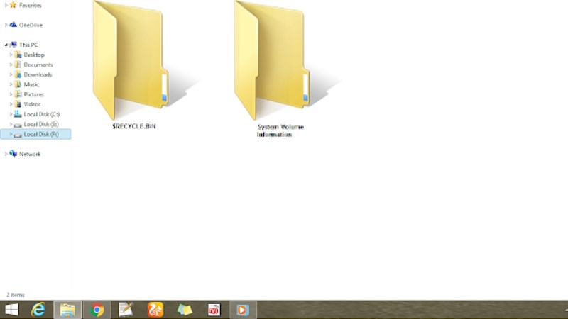
Task: Collapse the This PC tree node
Action: (6, 45)
